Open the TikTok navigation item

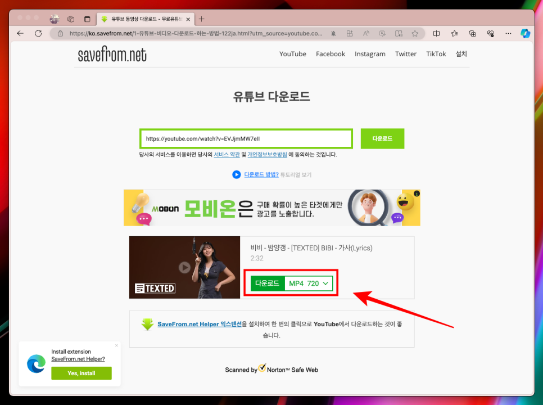point(436,54)
